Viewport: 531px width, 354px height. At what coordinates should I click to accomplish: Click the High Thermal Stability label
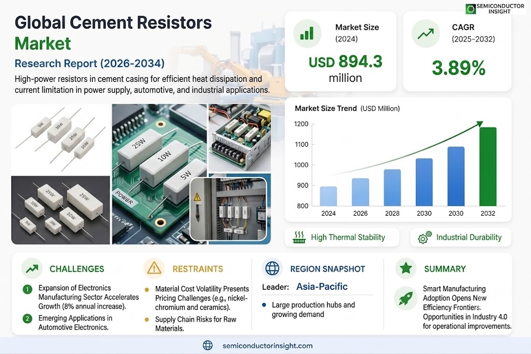click(x=348, y=237)
